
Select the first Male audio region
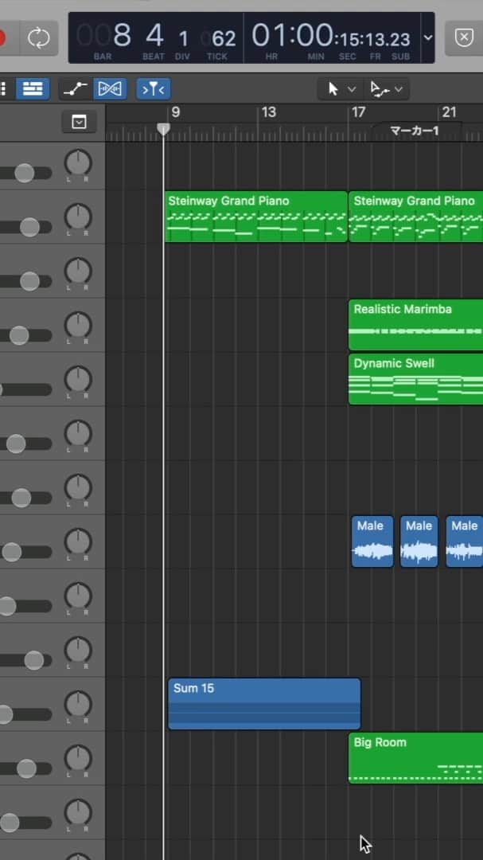(372, 541)
